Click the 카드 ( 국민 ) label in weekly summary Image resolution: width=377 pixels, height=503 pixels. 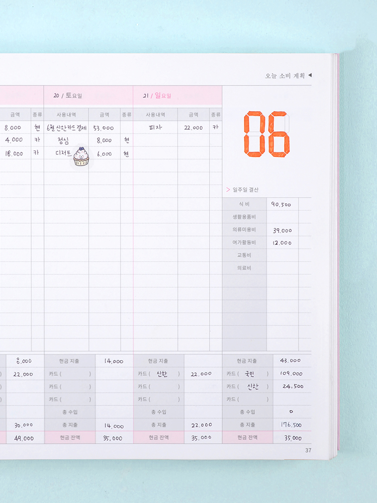point(247,374)
